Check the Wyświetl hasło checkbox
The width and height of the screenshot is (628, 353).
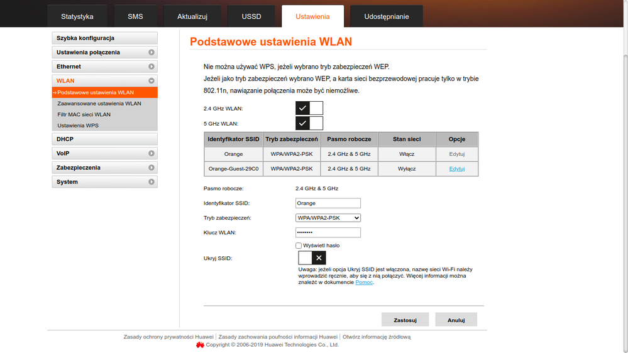point(299,246)
